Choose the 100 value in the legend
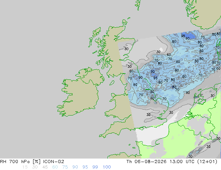Screen dimensions: 221x170 coord(107,167)
